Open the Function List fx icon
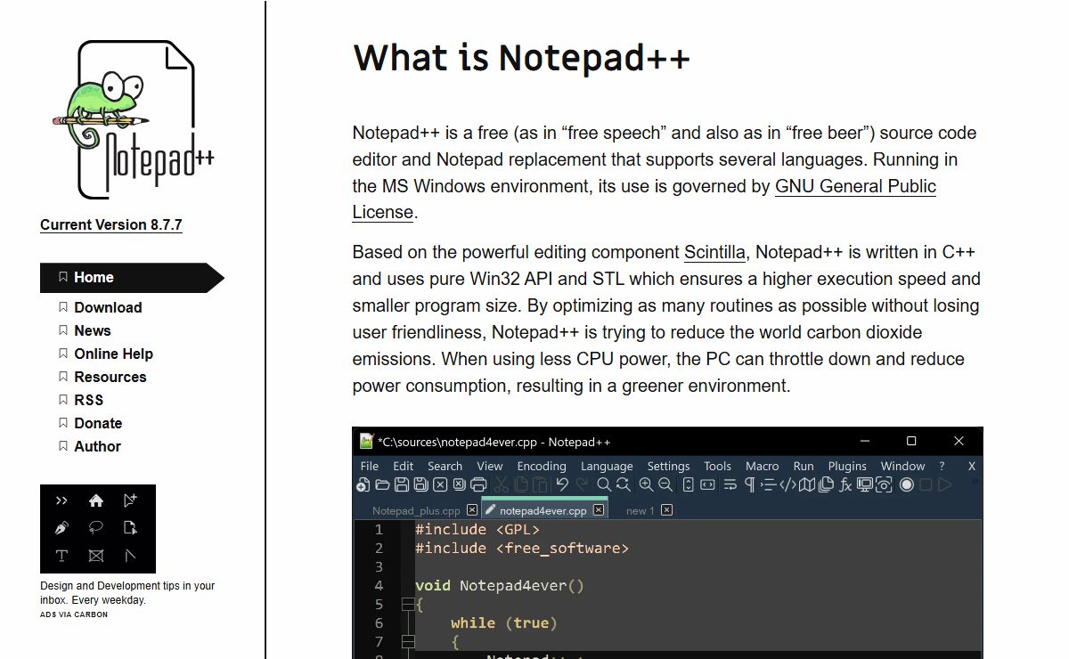This screenshot has height=659, width=1069. (x=845, y=485)
